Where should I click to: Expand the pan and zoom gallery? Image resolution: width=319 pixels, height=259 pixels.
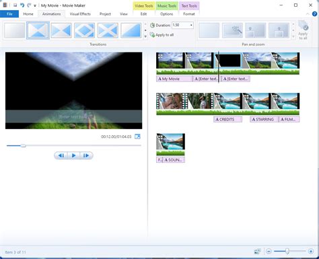293,36
